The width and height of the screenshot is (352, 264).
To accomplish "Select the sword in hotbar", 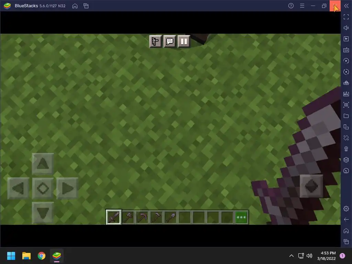I will (x=113, y=217).
